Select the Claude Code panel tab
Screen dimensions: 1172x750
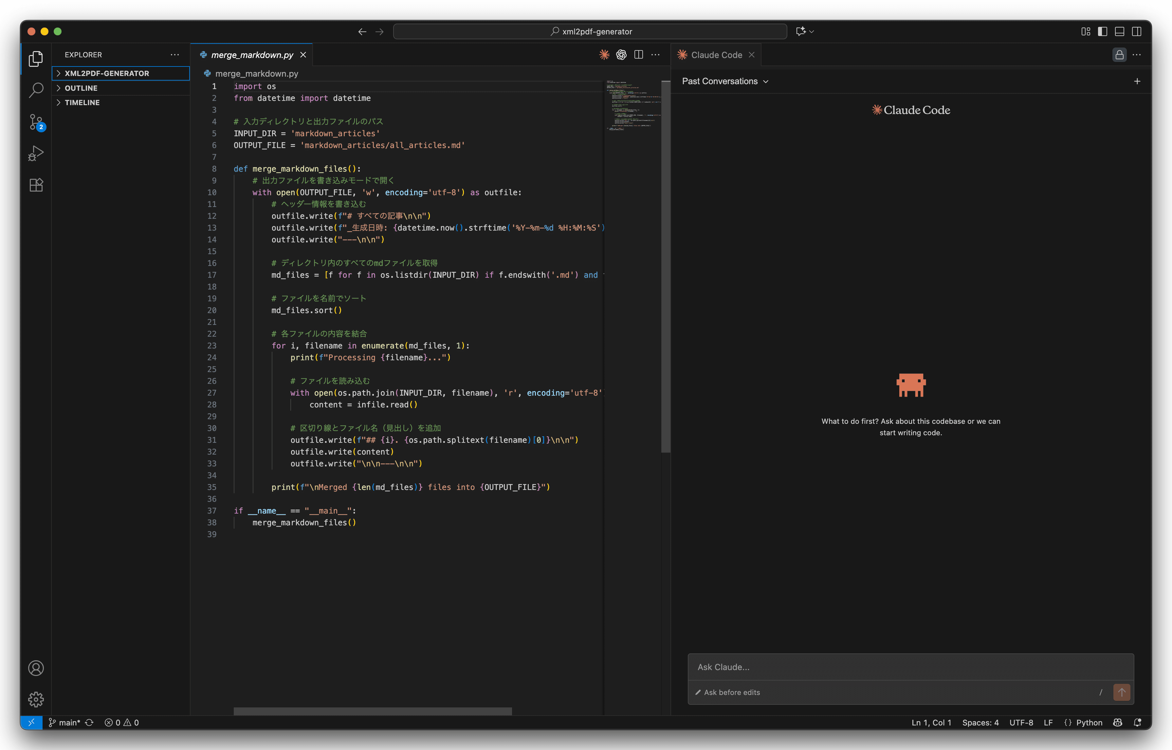click(716, 55)
